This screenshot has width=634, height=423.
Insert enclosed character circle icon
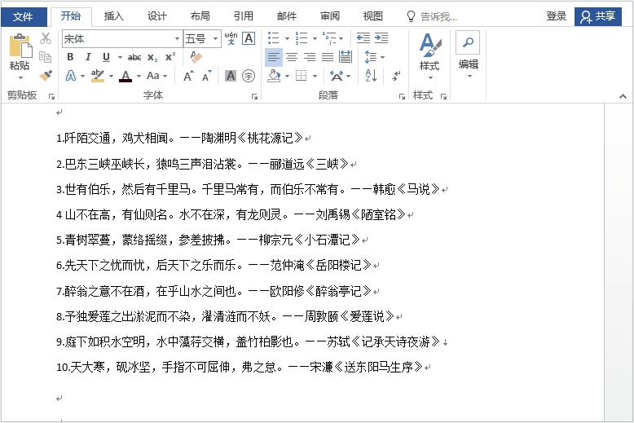click(249, 76)
